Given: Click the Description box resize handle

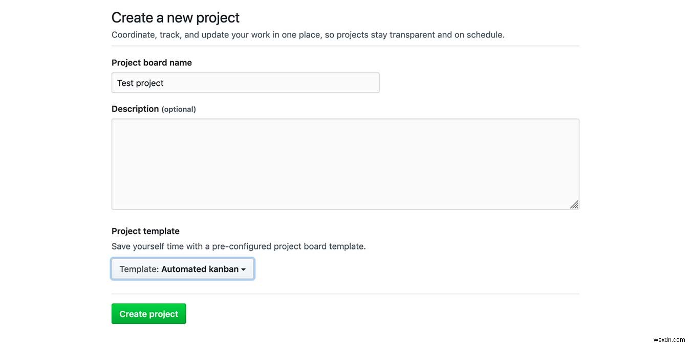Looking at the screenshot, I should (x=574, y=204).
